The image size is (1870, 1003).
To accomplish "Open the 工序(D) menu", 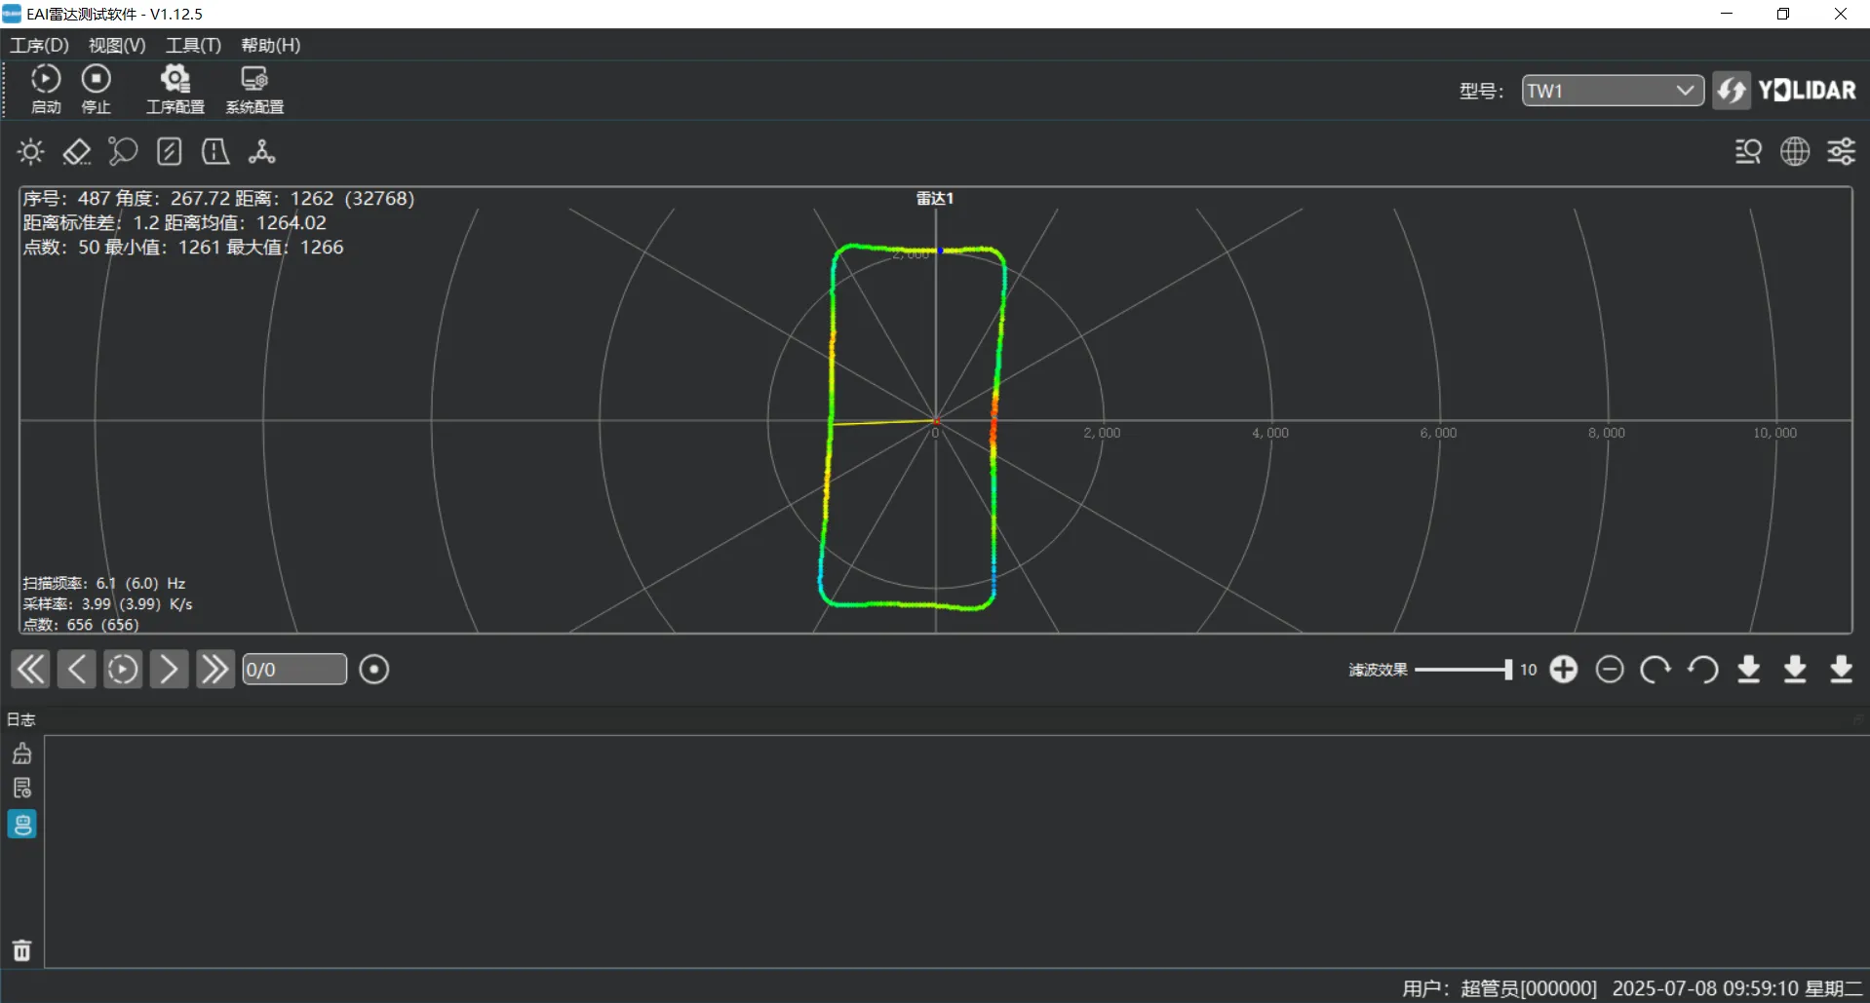I will 39,45.
